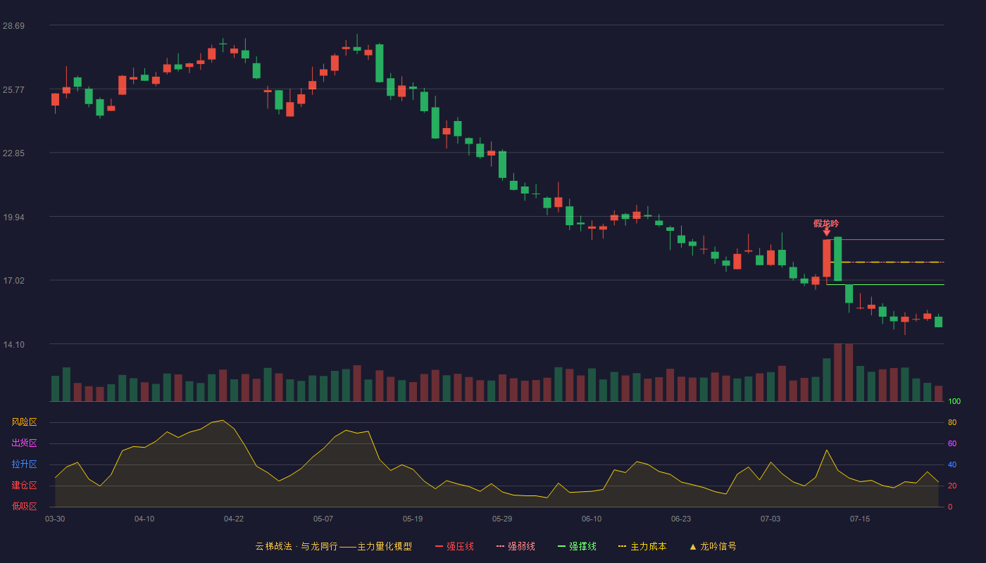Click the 28.69 price axis label
The height and width of the screenshot is (563, 986).
click(14, 25)
